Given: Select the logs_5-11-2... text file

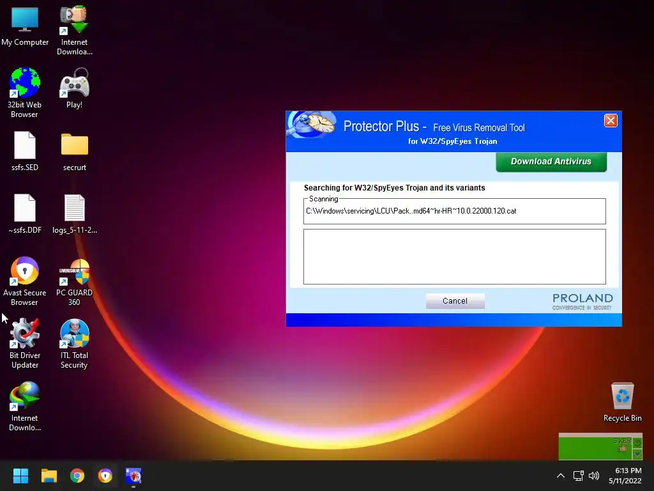Looking at the screenshot, I should [x=74, y=214].
